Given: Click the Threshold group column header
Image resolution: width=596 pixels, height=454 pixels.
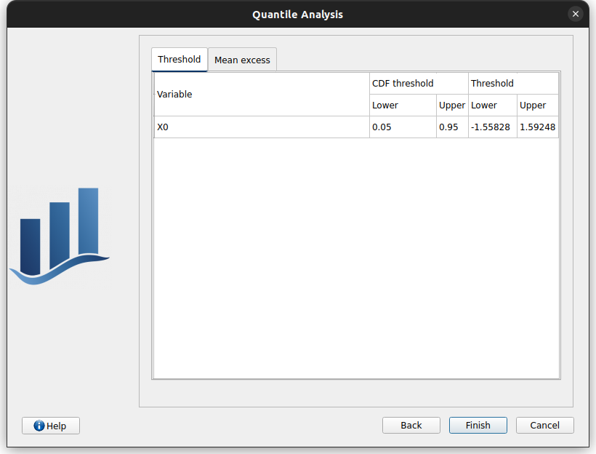Looking at the screenshot, I should pos(513,83).
